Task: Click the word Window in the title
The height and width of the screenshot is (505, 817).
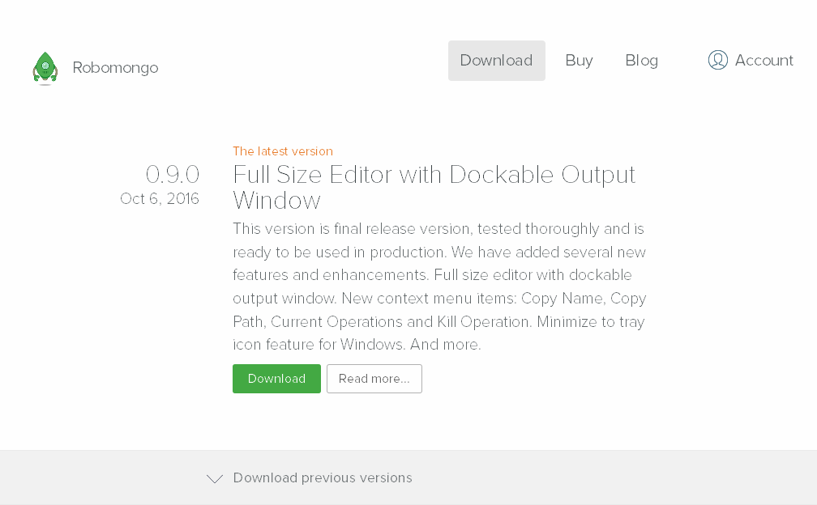Action: pyautogui.click(x=276, y=200)
